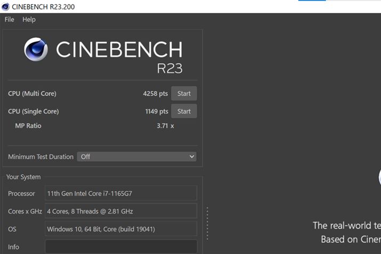Click the 'The real-world te' text line
Viewport: 381px width, 254px height.
click(347, 226)
